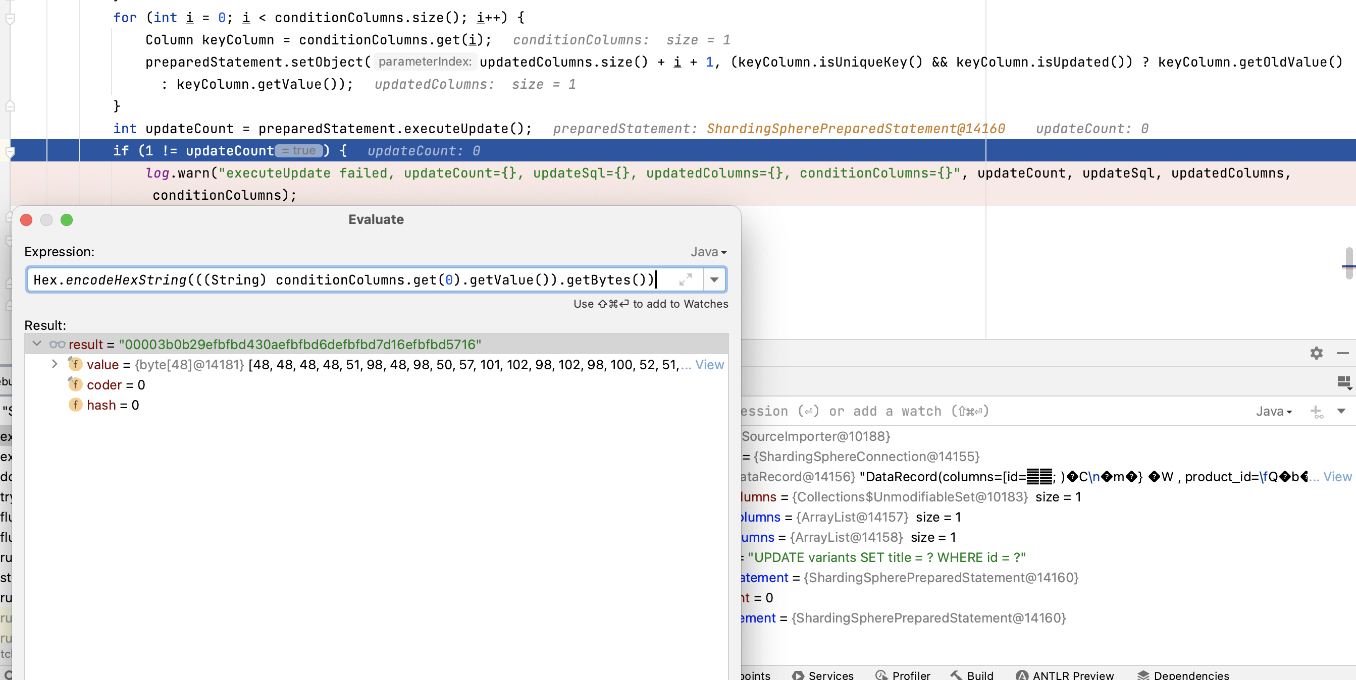Click the hide panel minus icon

1342,353
